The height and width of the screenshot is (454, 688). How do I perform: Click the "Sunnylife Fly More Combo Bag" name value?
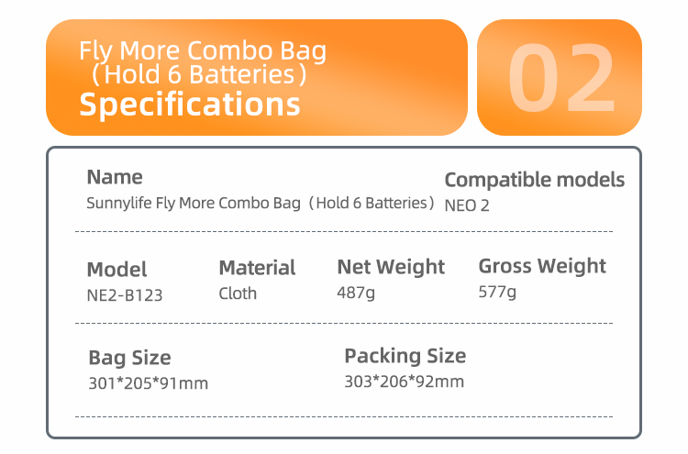193,203
